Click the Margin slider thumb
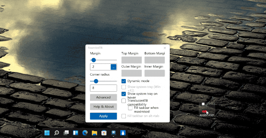 point(93,60)
